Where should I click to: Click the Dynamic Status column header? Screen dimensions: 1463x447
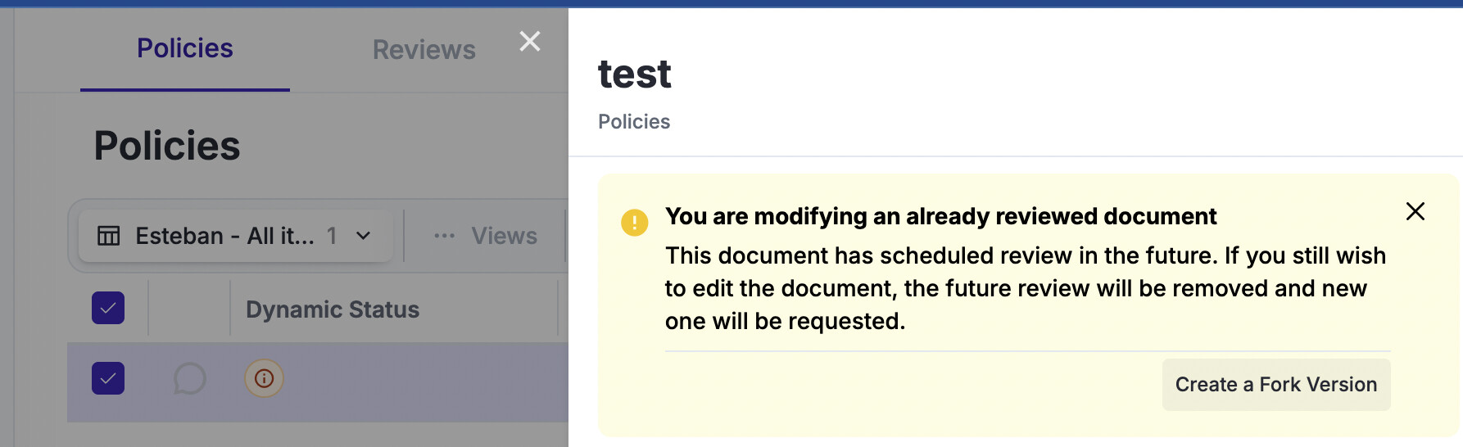(333, 309)
